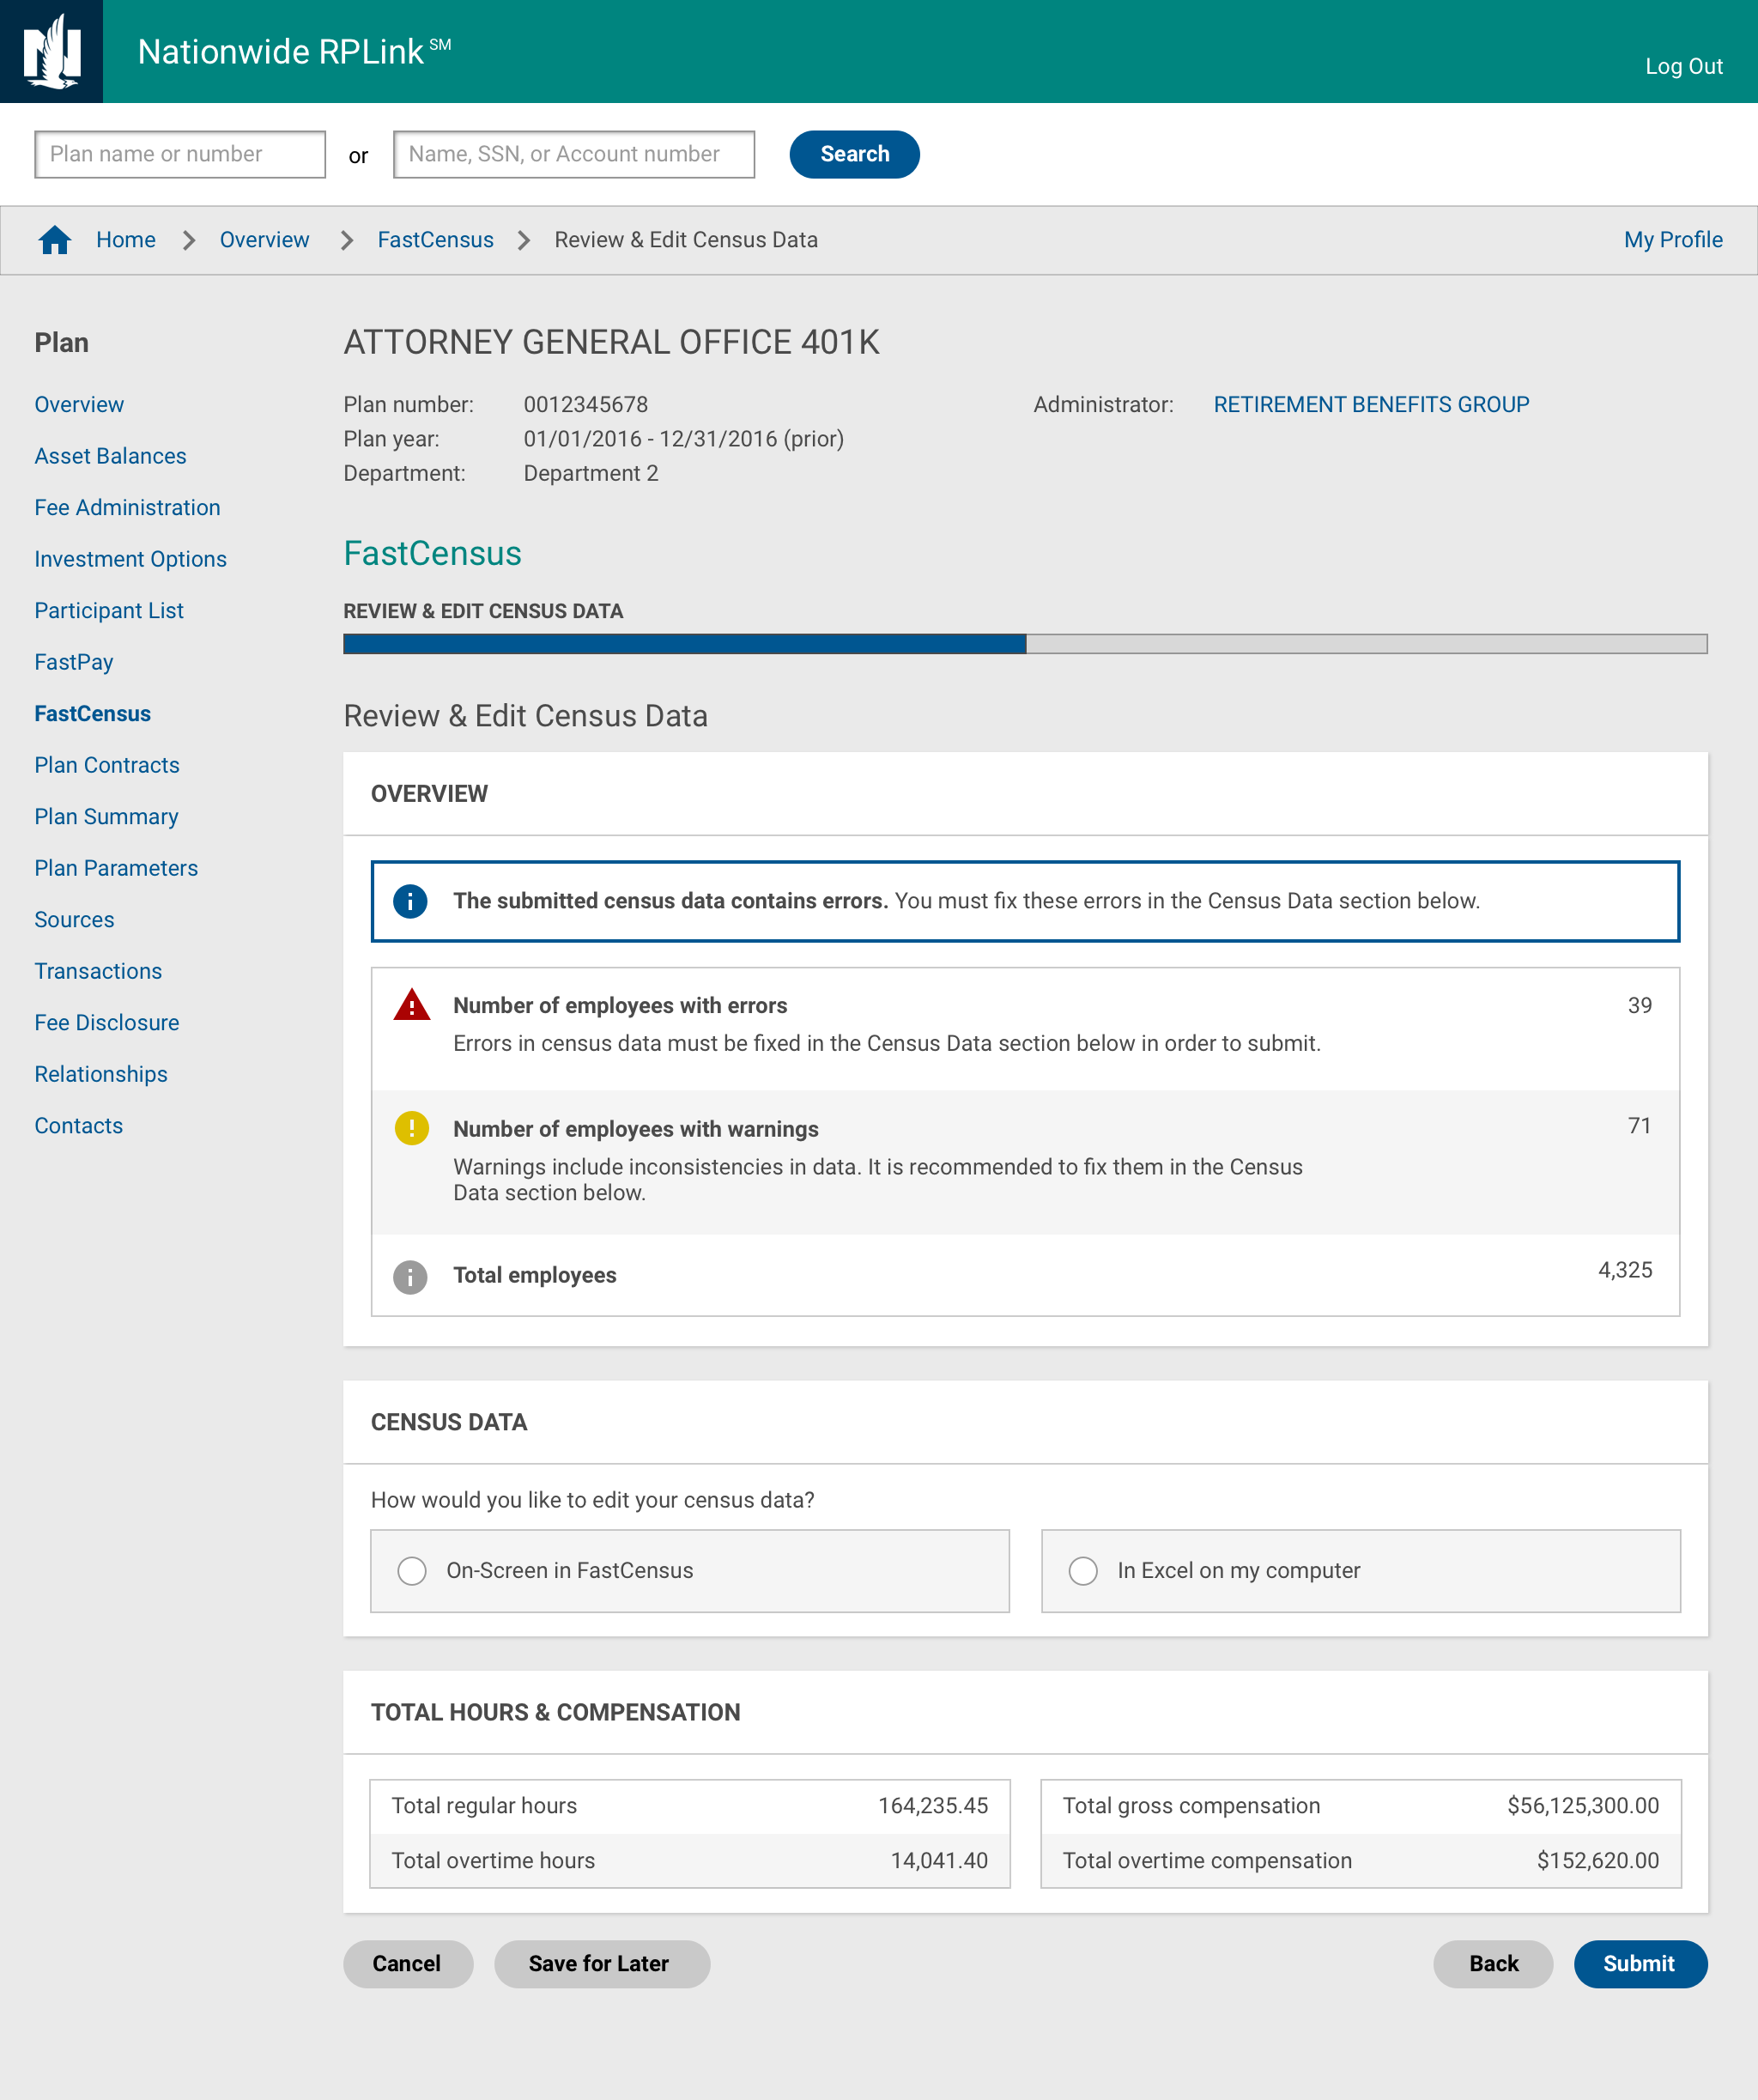Go to Investment Options page
Image resolution: width=1758 pixels, height=2100 pixels.
pos(130,559)
